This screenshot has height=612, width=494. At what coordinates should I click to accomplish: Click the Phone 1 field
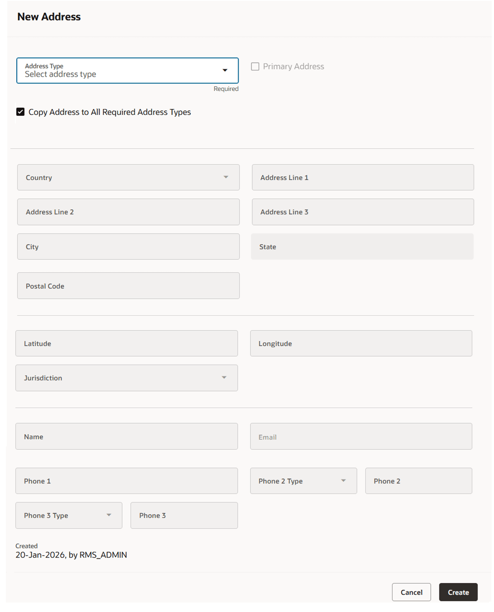(126, 481)
